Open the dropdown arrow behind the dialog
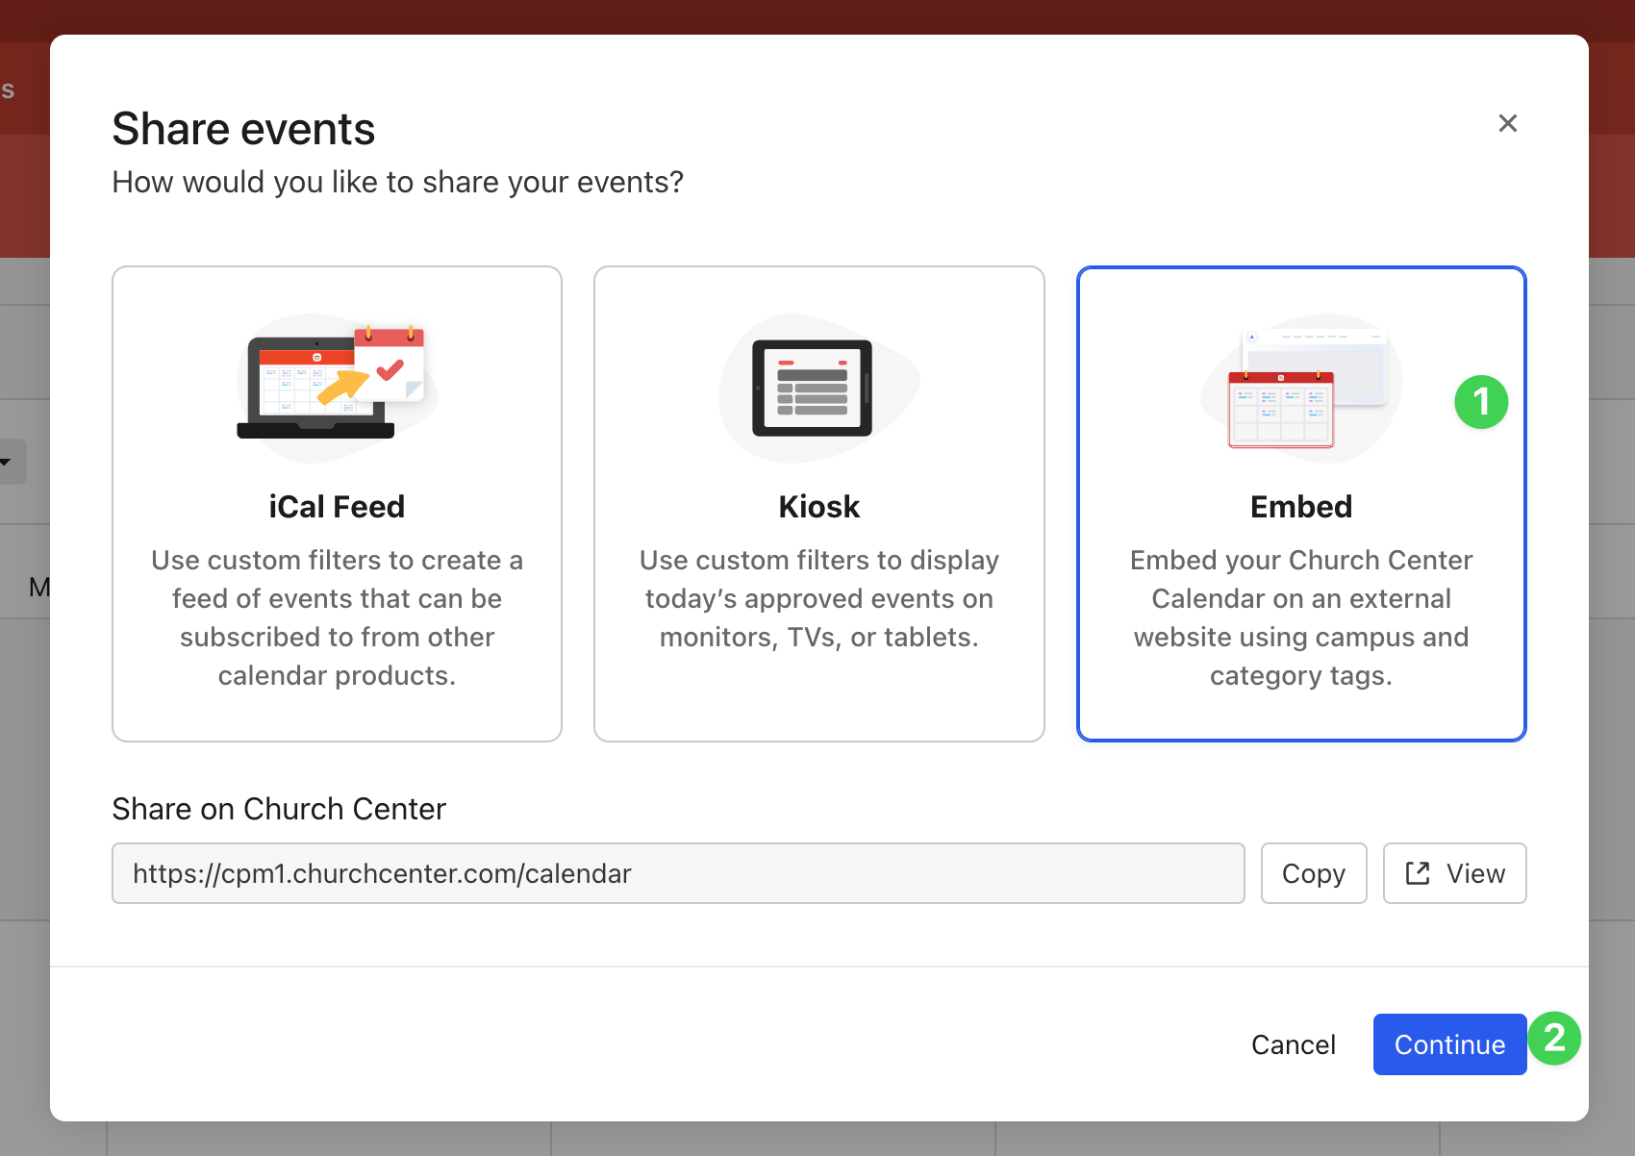This screenshot has width=1635, height=1156. [x=8, y=463]
